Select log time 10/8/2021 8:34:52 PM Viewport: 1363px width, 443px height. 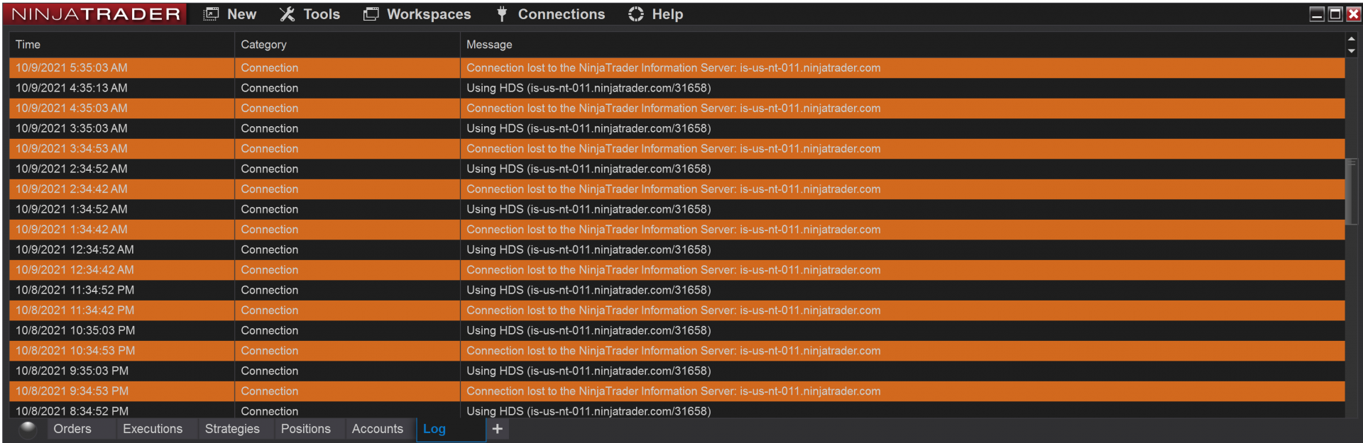72,411
